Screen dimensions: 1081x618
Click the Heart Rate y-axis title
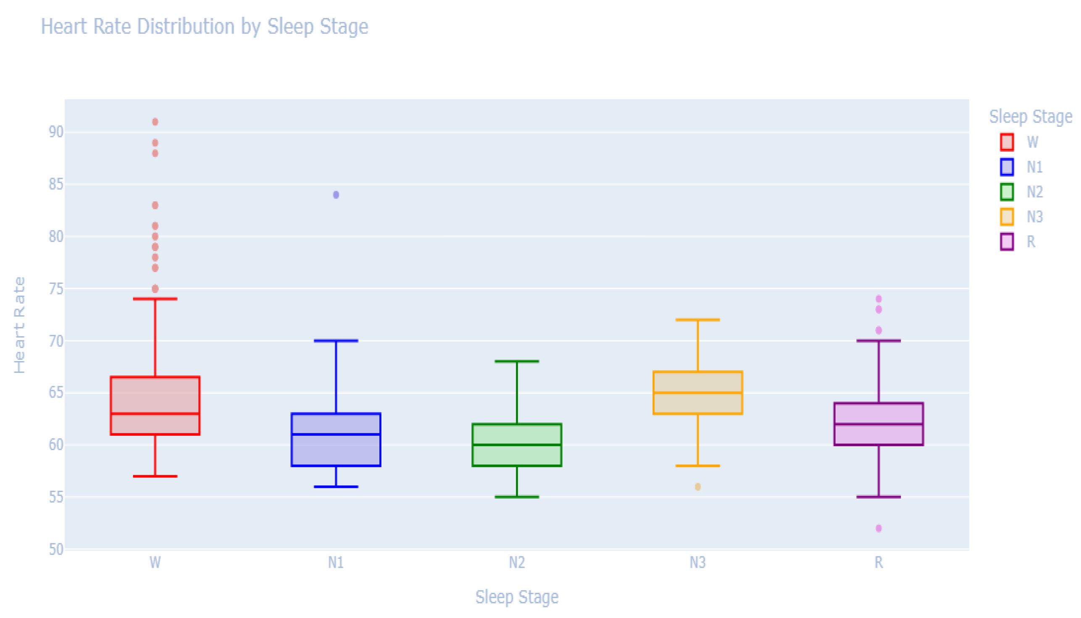[x=20, y=325]
